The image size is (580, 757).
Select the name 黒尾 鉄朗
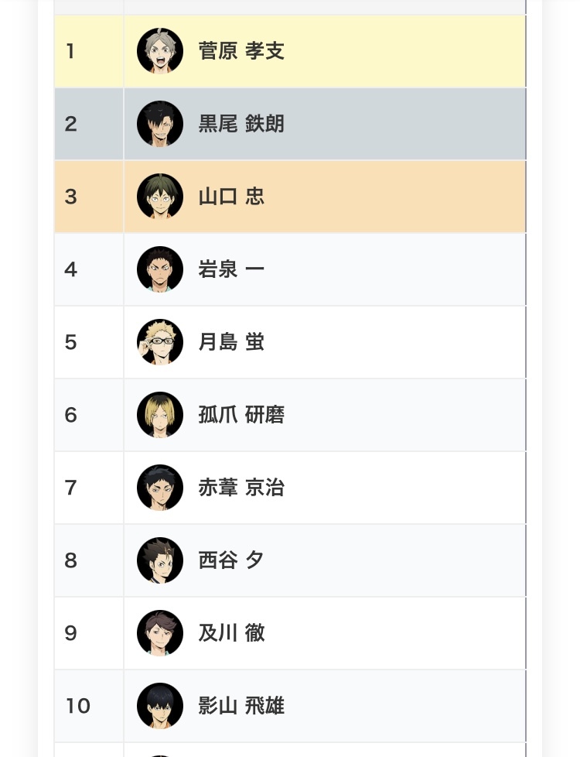point(241,124)
